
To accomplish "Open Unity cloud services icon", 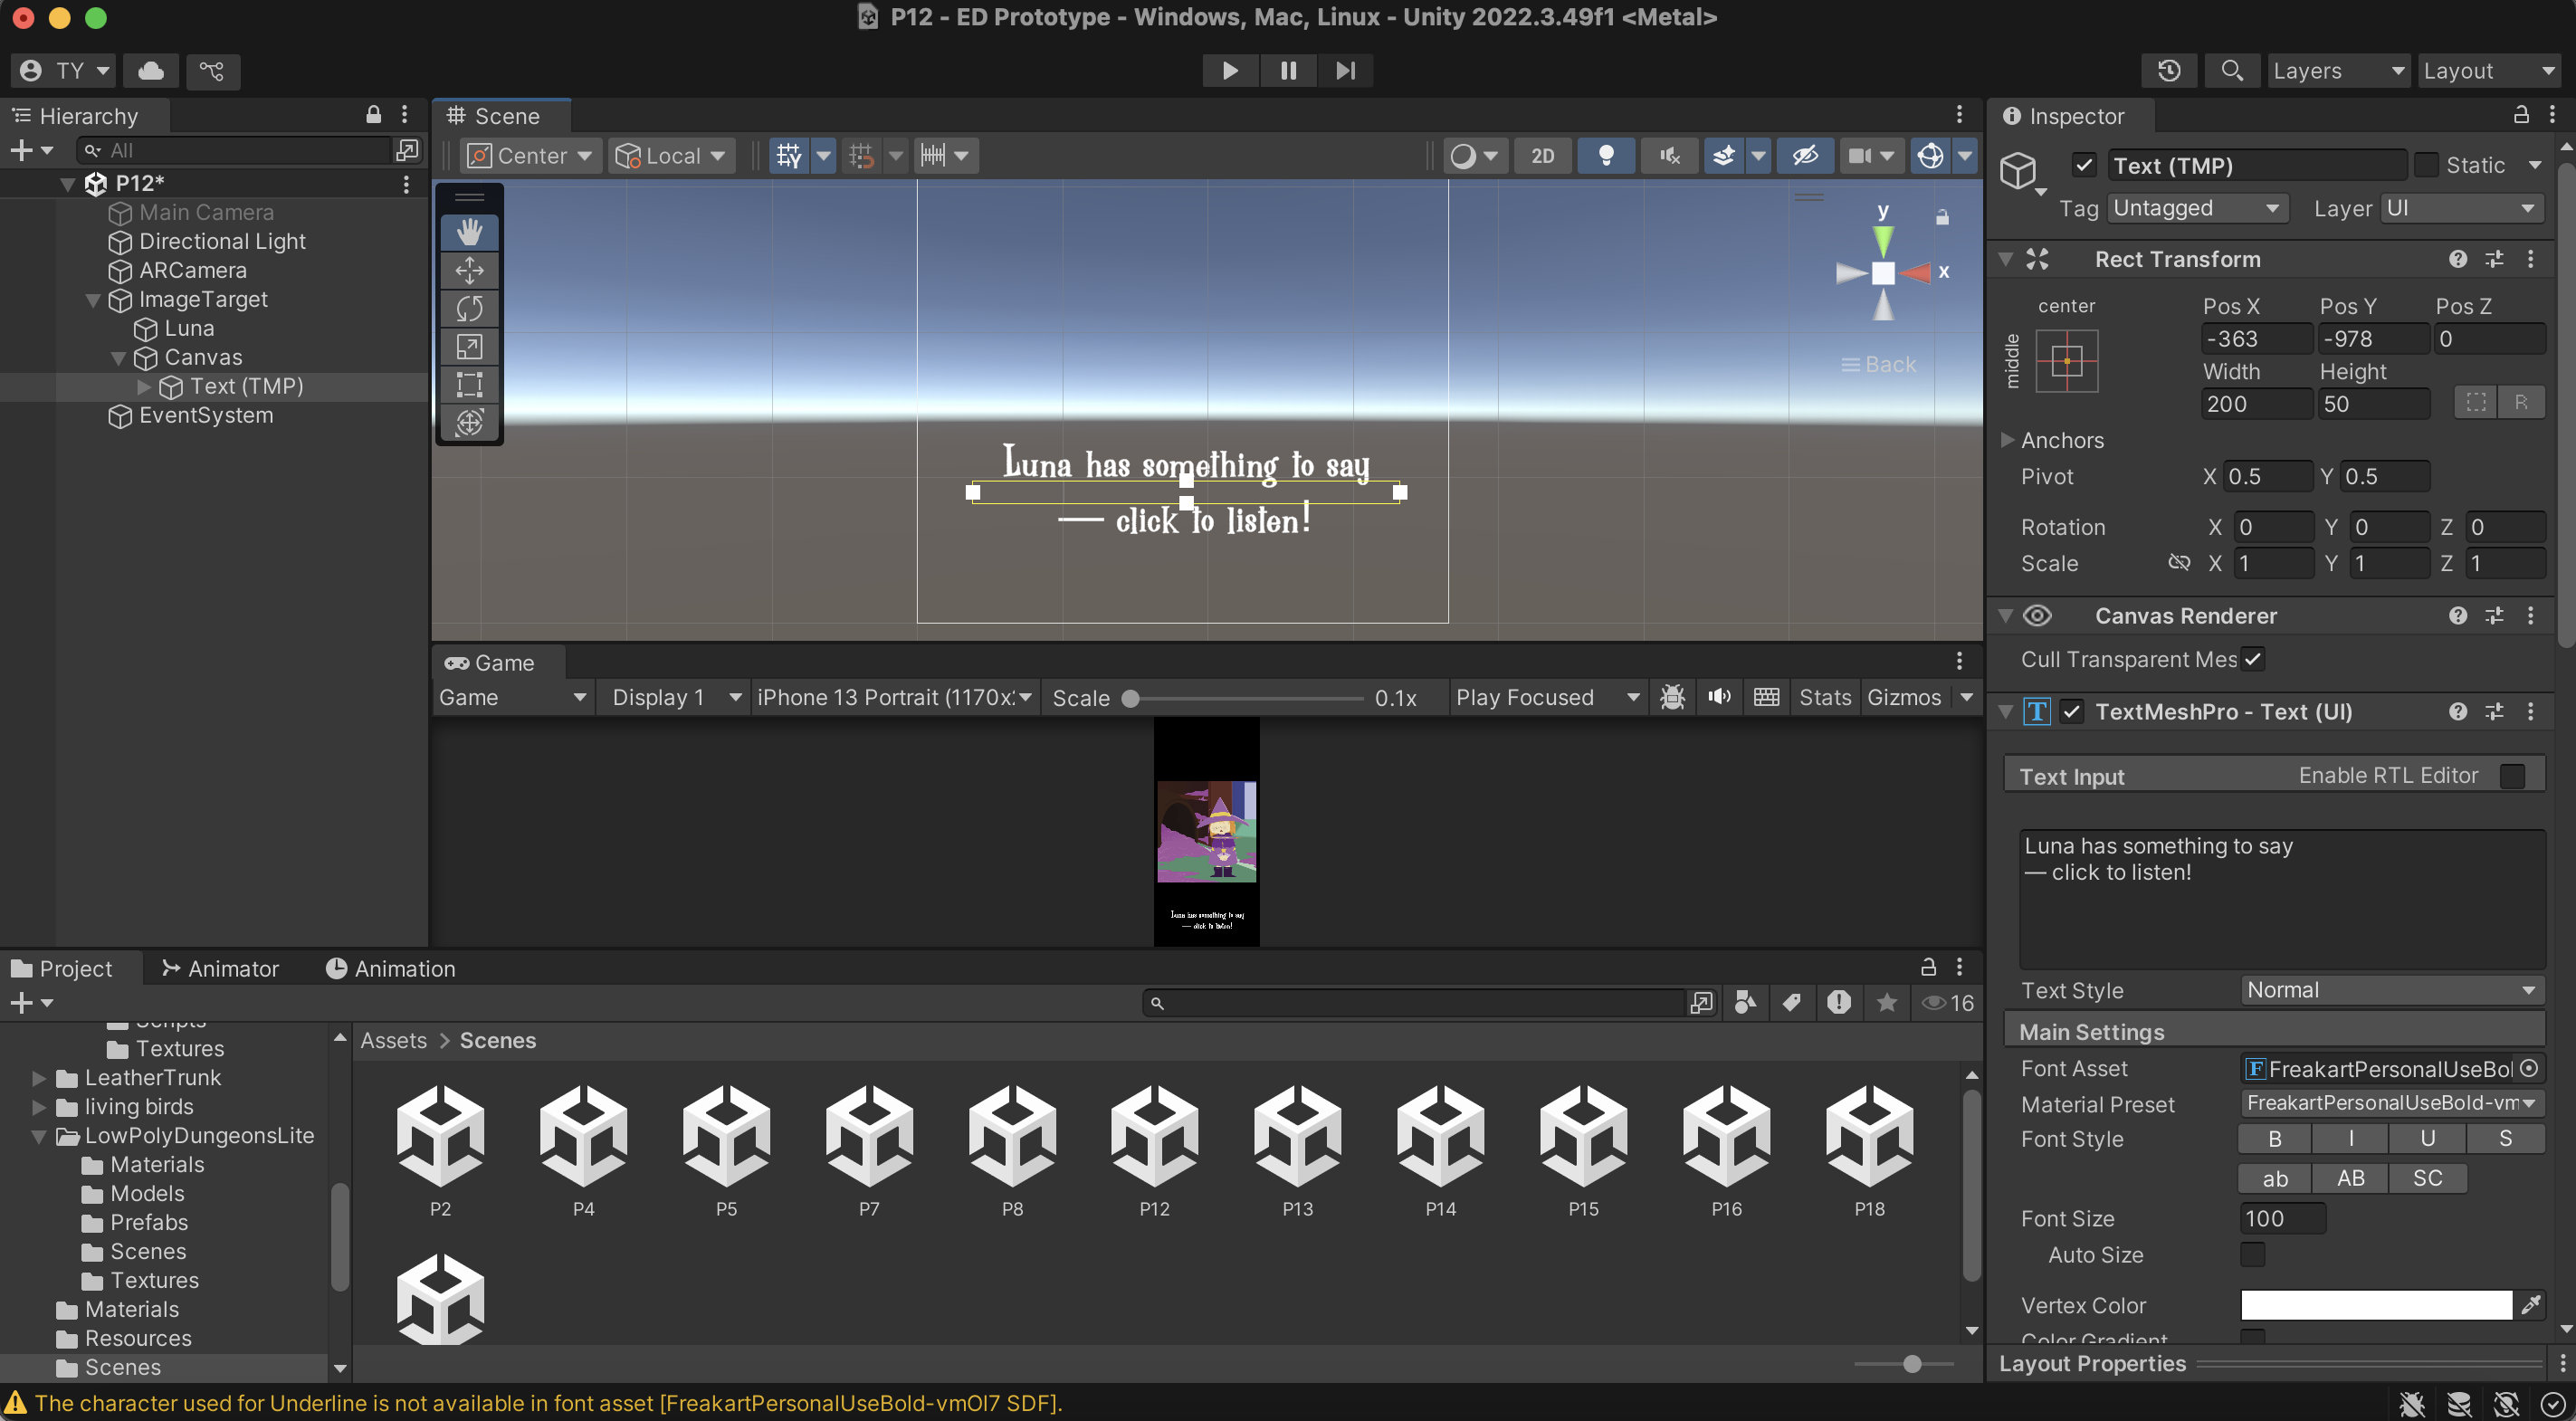I will (x=151, y=70).
